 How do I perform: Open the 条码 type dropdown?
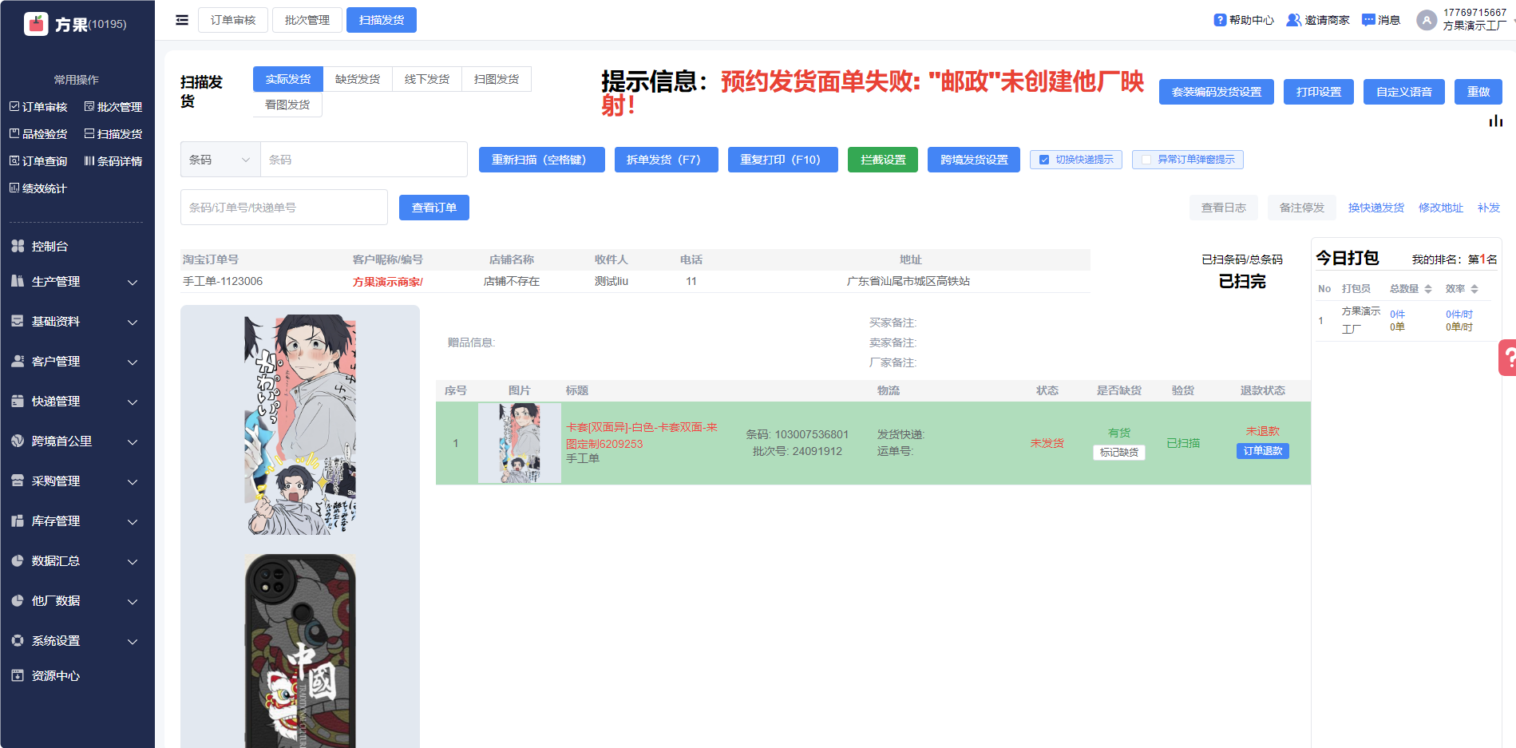pyautogui.click(x=220, y=160)
